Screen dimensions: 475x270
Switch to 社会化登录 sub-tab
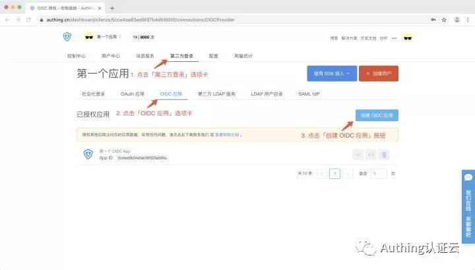coord(93,94)
